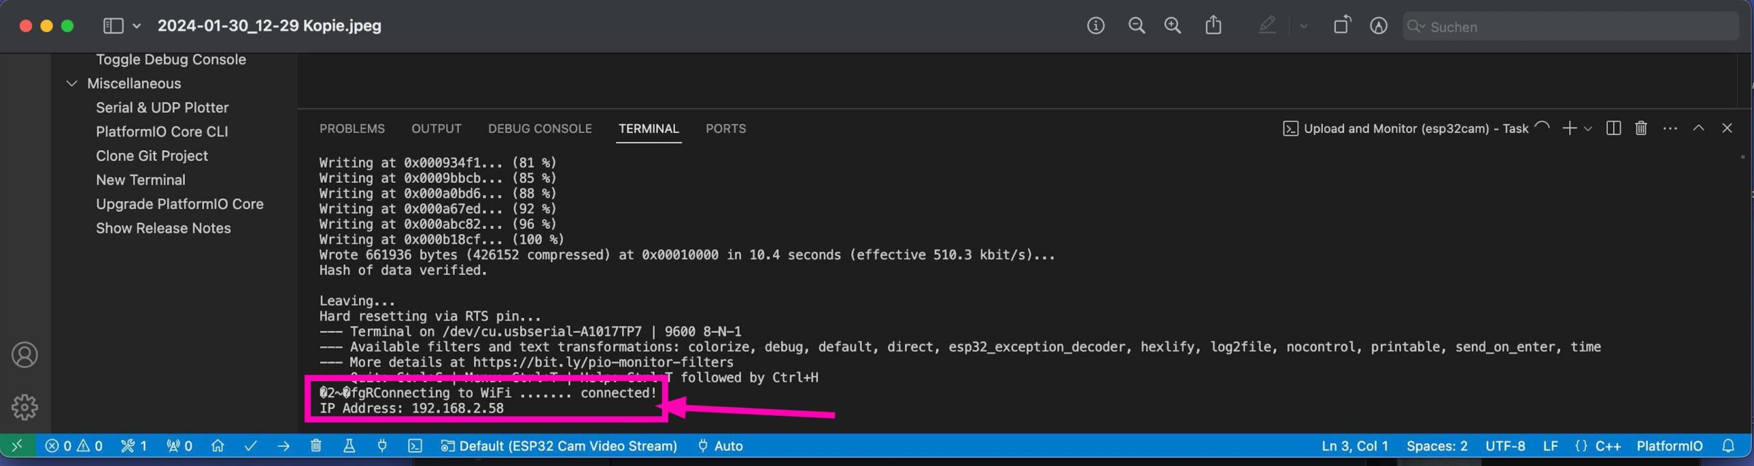Click Ln 3, Col 1 cursor position
This screenshot has width=1754, height=466.
[1355, 446]
